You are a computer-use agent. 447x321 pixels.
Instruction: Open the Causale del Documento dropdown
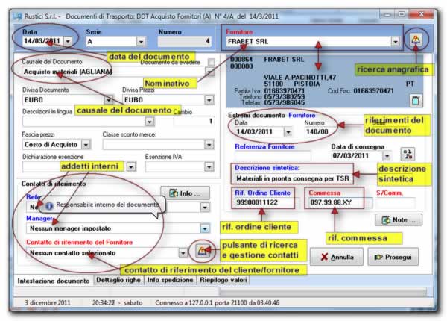[210, 73]
